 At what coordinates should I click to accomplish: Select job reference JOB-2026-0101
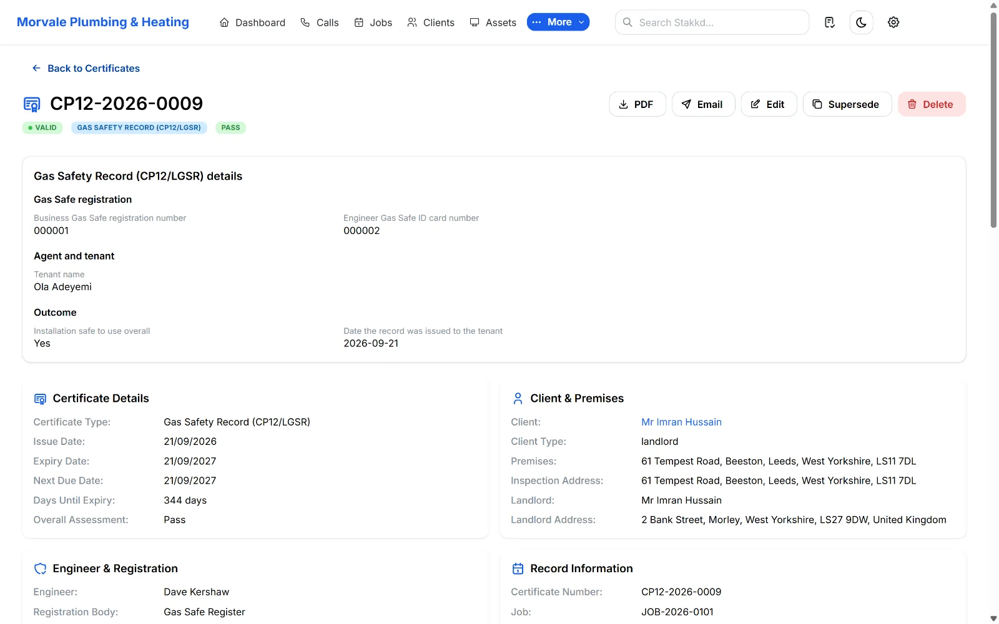click(x=677, y=612)
